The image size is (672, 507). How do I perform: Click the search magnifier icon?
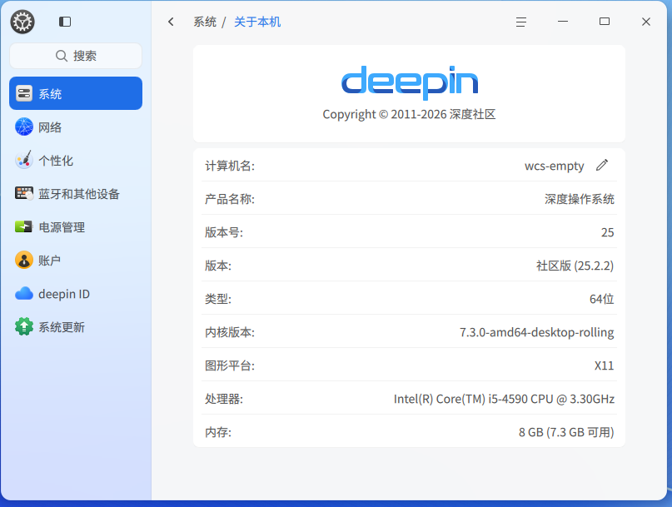click(62, 56)
